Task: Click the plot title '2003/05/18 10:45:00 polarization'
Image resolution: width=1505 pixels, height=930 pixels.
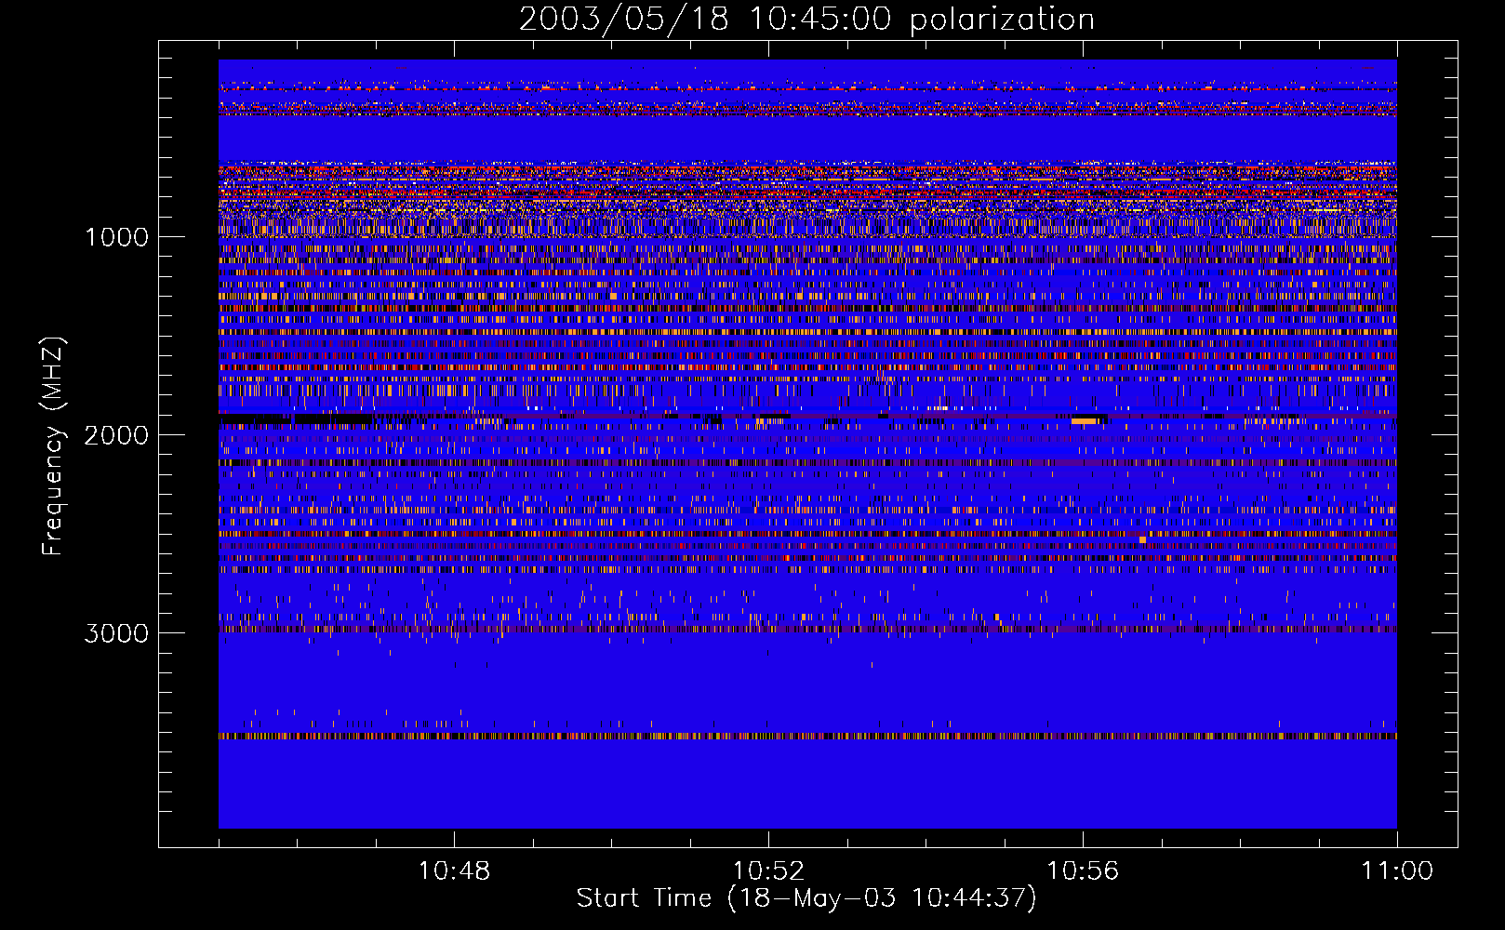Action: 806,20
